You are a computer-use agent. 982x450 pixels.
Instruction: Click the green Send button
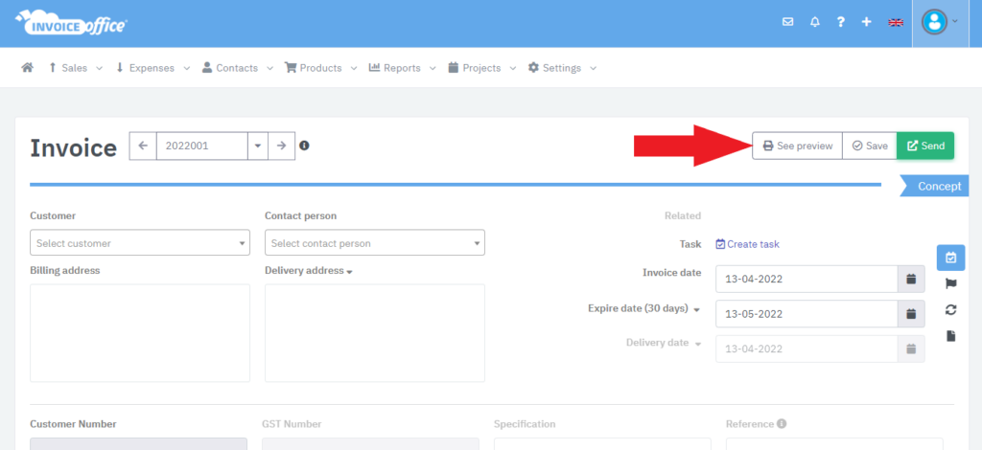[925, 146]
